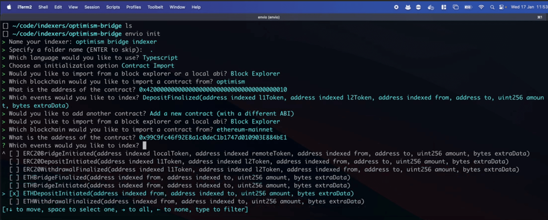Viewport: 548px width, 220px height.
Task: Click 'Add a new contract (with a different ABI)'
Action: pos(222,114)
